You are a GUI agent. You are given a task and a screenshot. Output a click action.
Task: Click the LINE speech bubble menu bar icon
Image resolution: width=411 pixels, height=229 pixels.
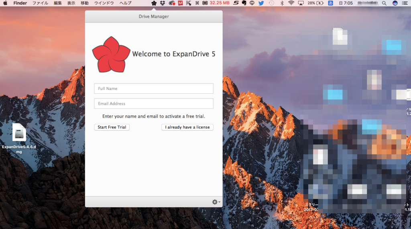(x=252, y=3)
